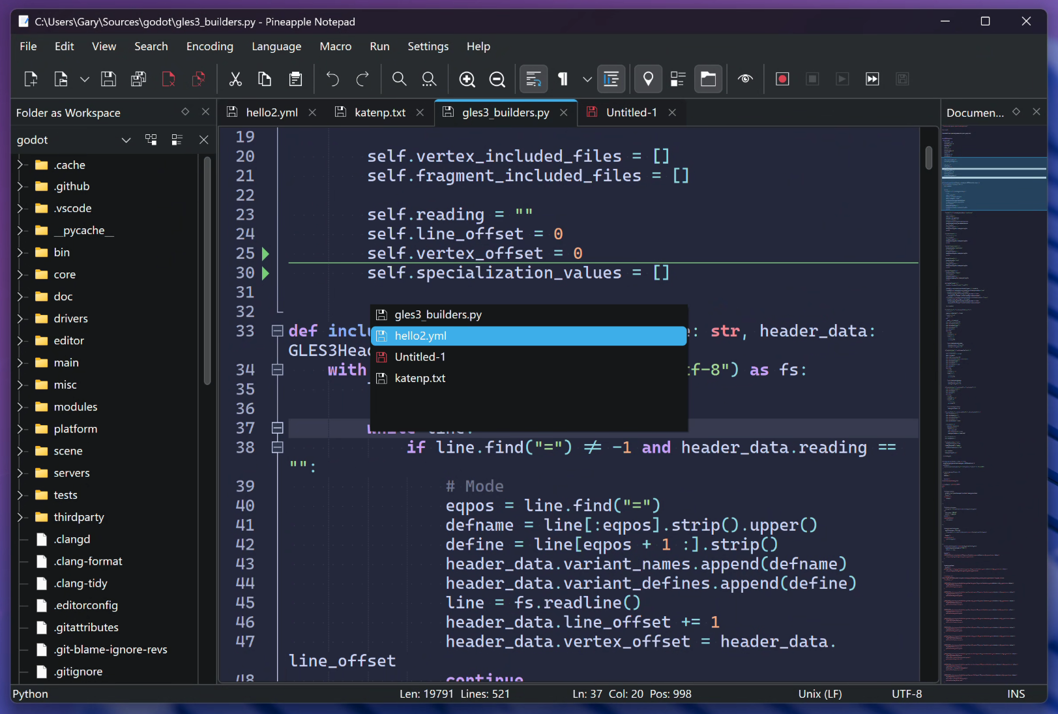
Task: Click the New file toolbar icon
Action: point(31,79)
